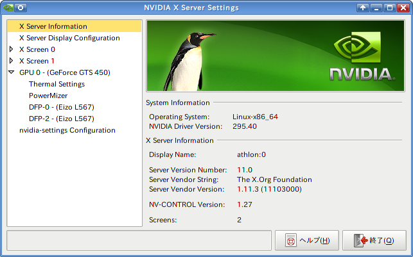This screenshot has height=257, width=413.
Task: Click the exit door icon on Quit button
Action: [360, 240]
